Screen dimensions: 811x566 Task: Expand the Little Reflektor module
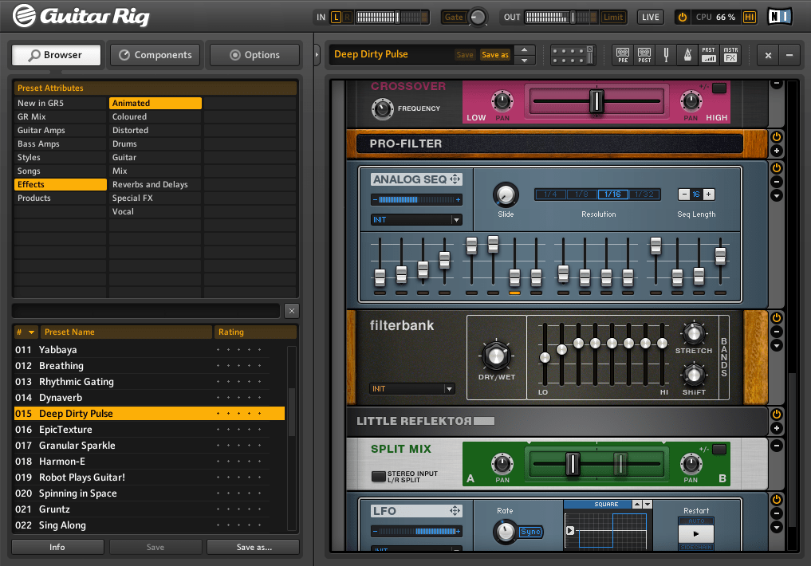point(777,428)
